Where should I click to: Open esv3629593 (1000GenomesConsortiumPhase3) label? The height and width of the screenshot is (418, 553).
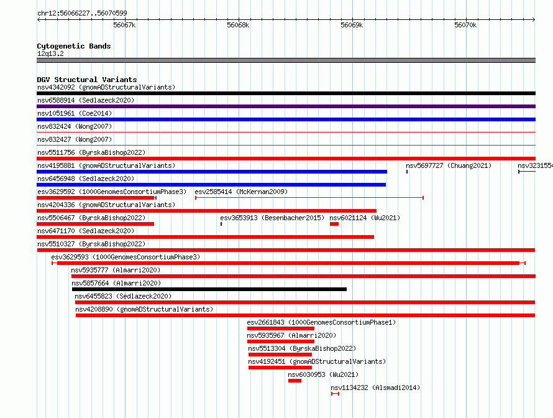126,257
